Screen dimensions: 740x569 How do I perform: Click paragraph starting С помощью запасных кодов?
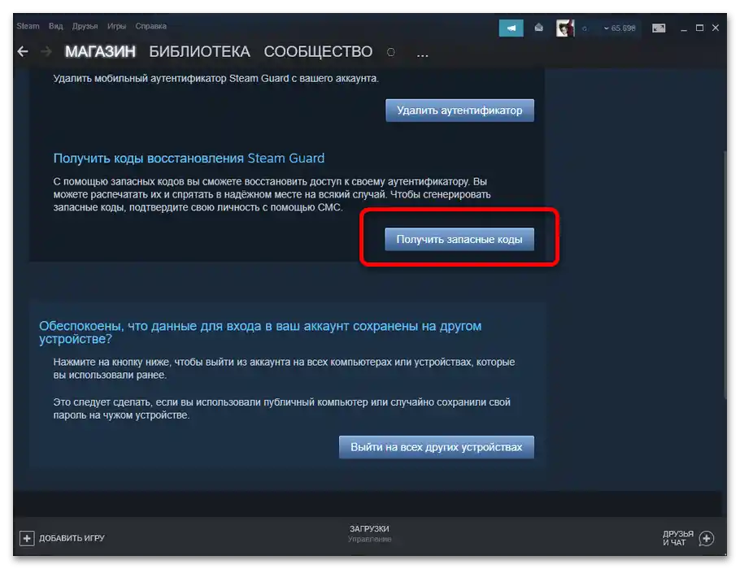(x=272, y=194)
